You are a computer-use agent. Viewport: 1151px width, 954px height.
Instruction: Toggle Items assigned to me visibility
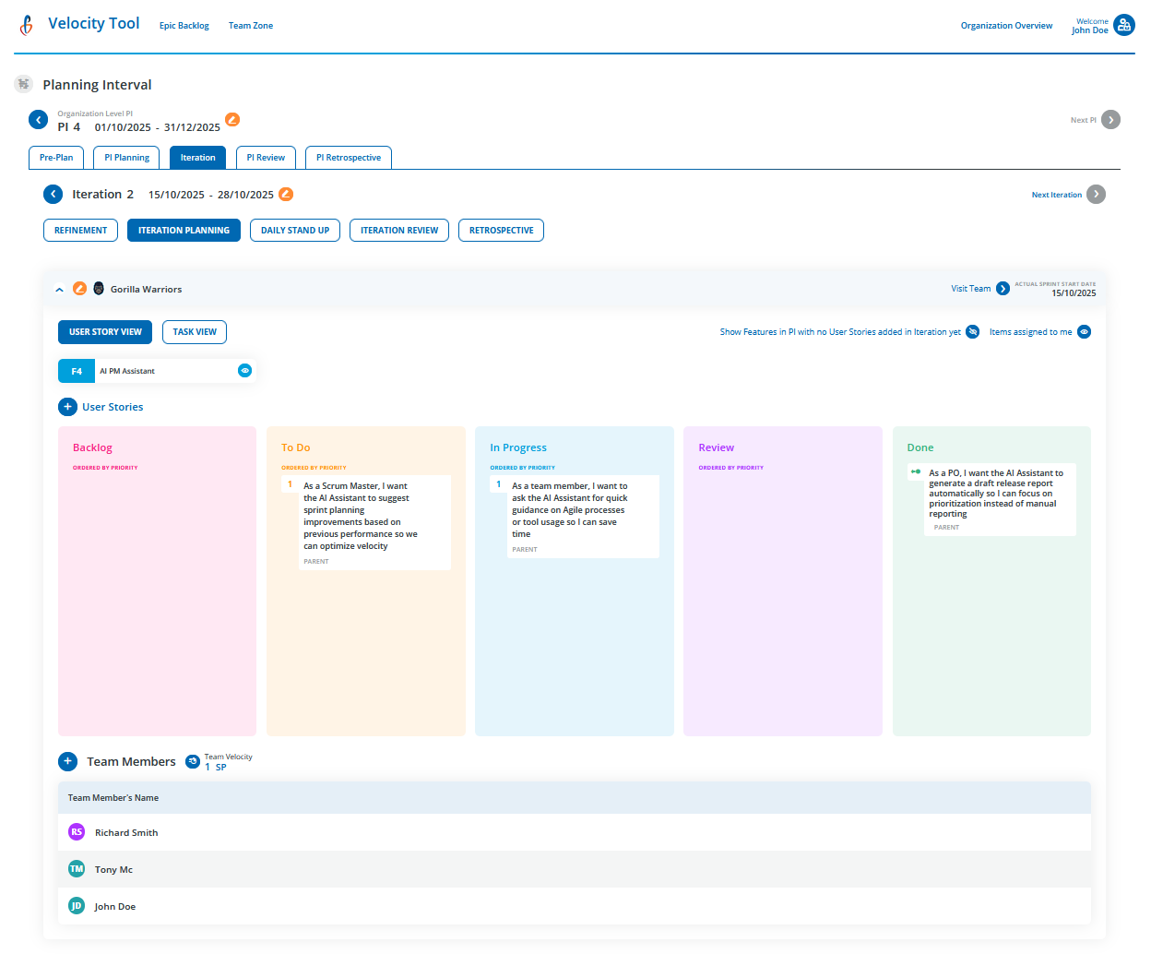[1084, 331]
